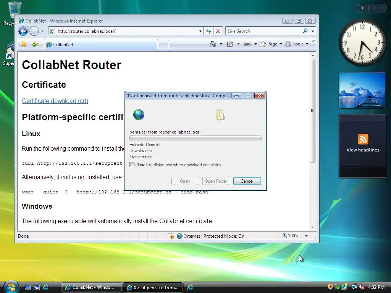Go back with the Back arrow button
Viewport: 391px width, 293px height.
coord(23,31)
